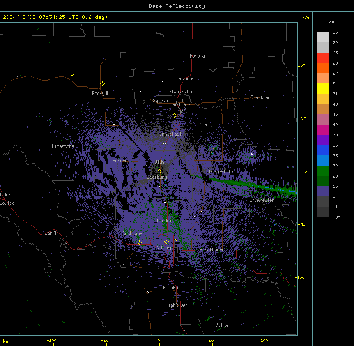354x346 pixels.
Task: Click the -100 tick label on the bottom axis
Action: (x=51, y=340)
